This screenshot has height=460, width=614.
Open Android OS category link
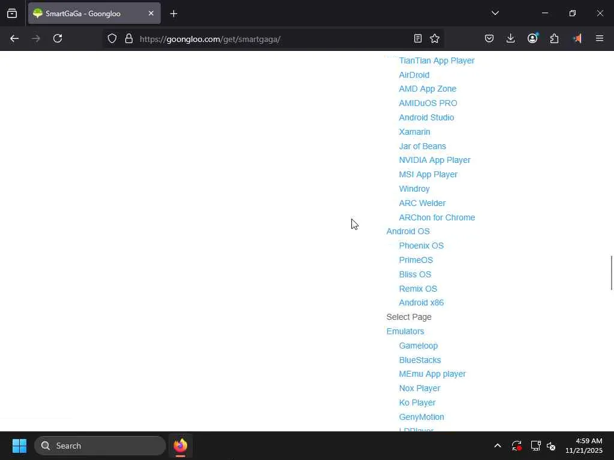[x=408, y=231]
